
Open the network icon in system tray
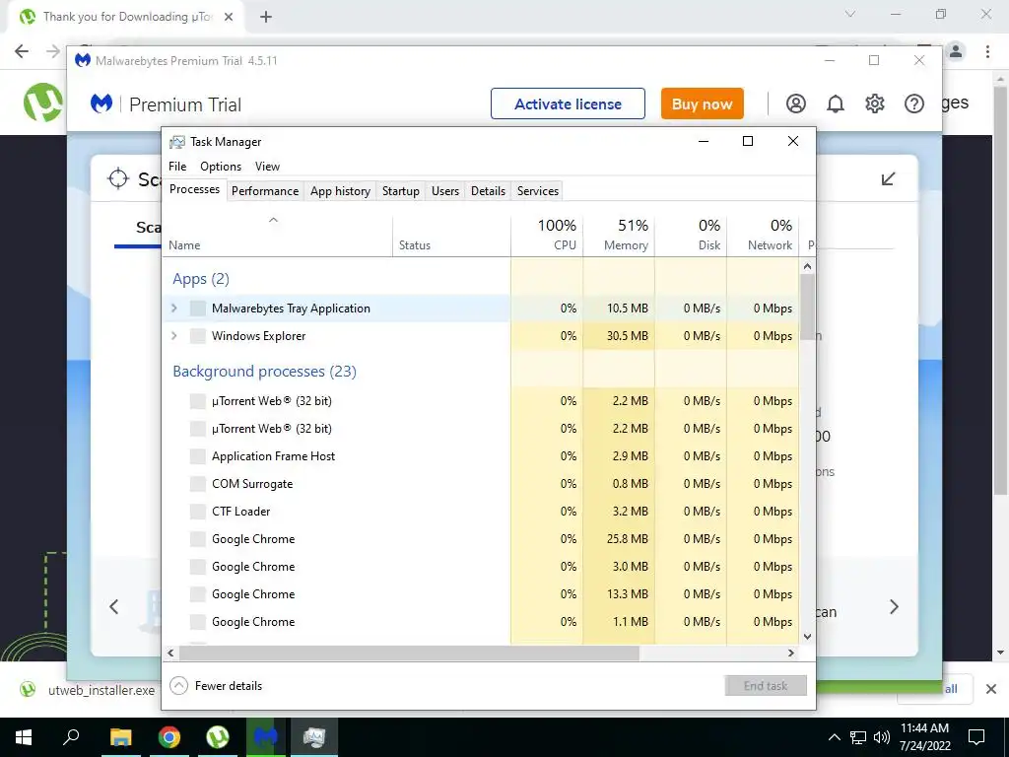point(858,737)
